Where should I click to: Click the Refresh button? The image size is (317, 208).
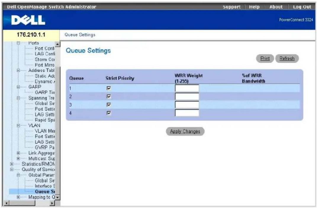coord(287,58)
